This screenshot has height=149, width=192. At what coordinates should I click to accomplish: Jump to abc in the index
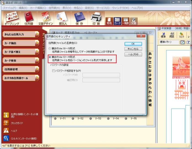coord(150,96)
